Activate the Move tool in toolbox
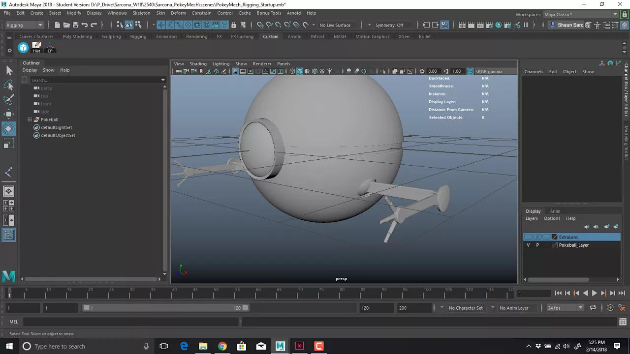Screen dimensions: 630x354 click(x=9, y=114)
